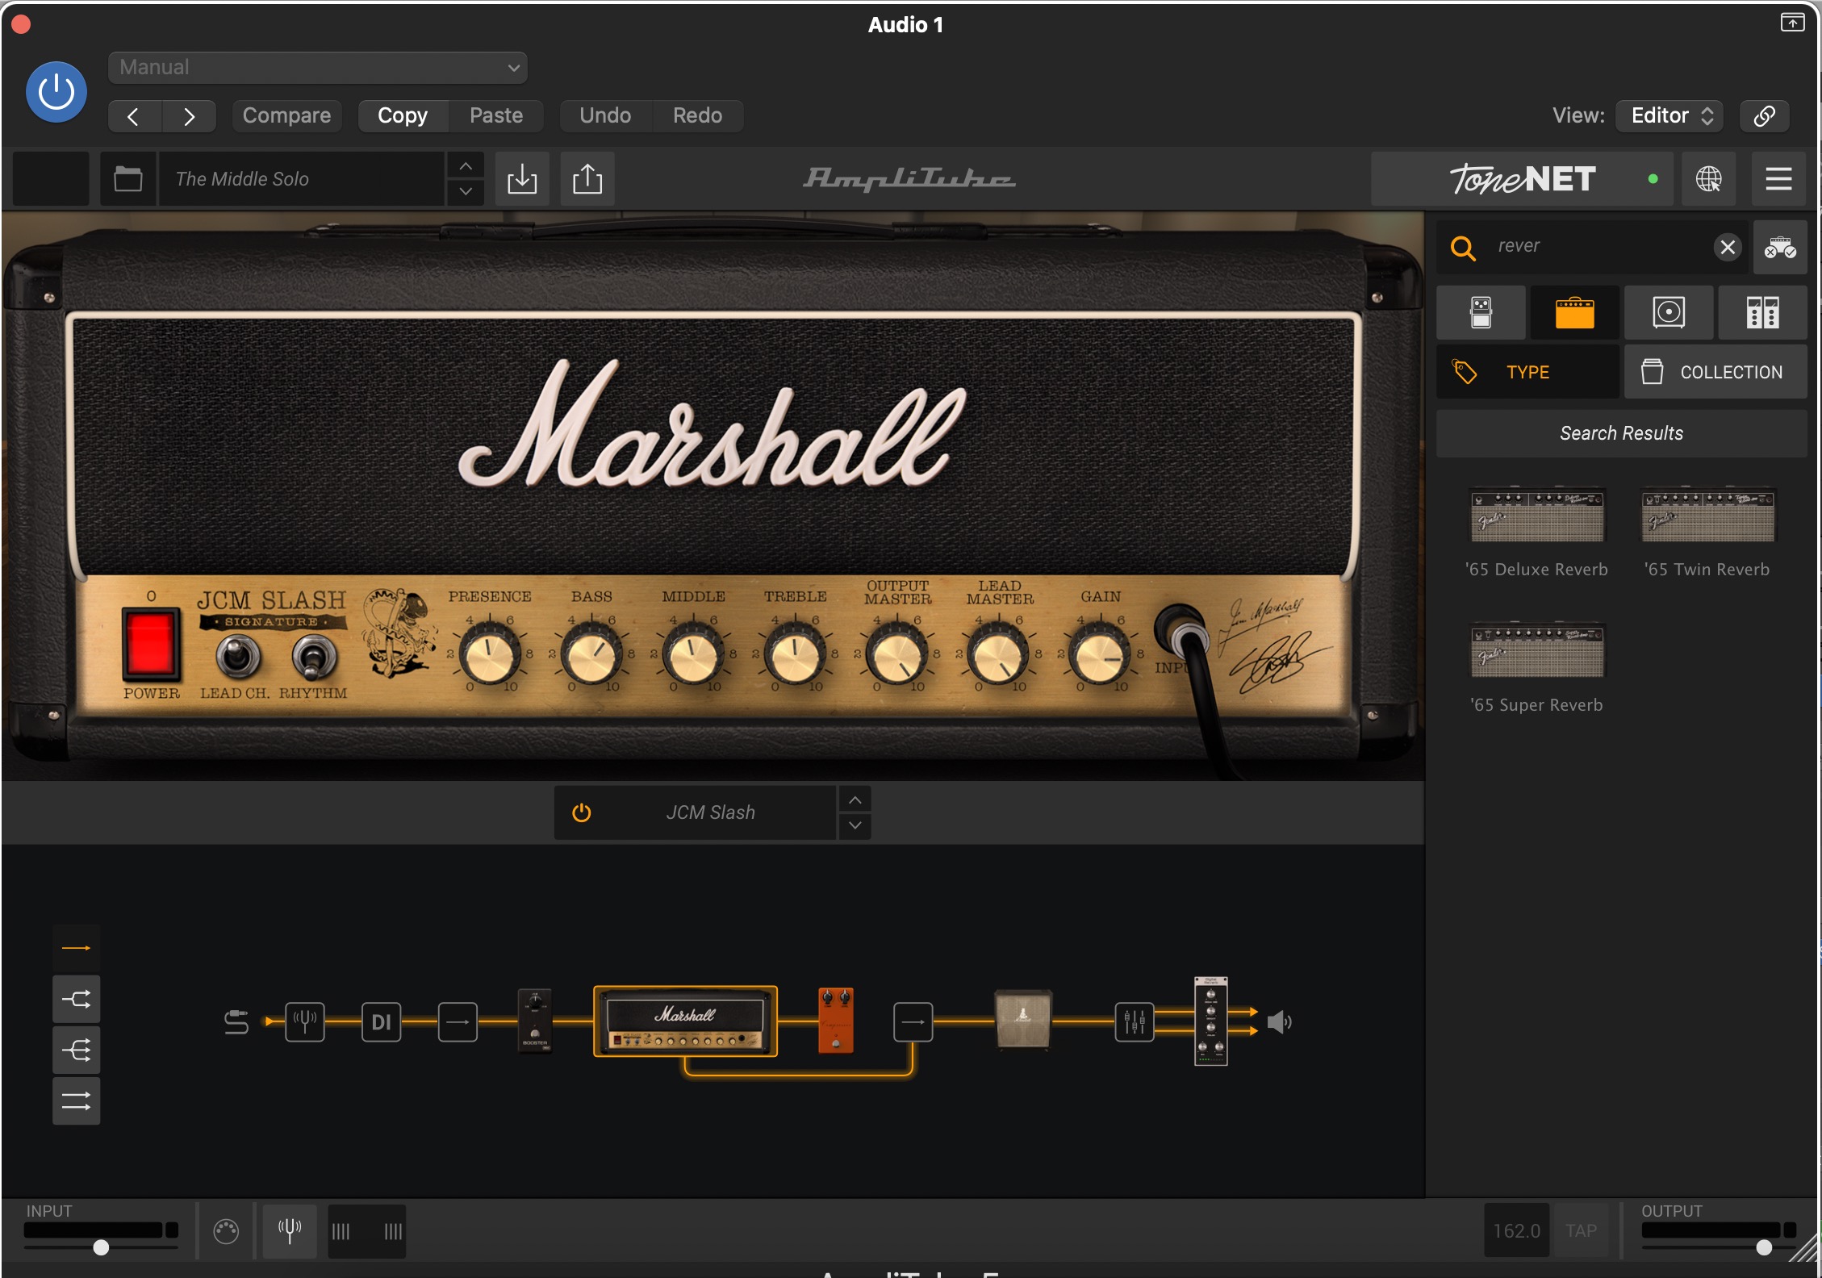Screen dimensions: 1822x1278
Task: Select the rack effects category tab
Action: pyautogui.click(x=1762, y=312)
